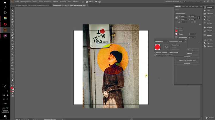This screenshot has height=120, width=215.
Task: Select the Rotate tool
Action: tap(13, 41)
